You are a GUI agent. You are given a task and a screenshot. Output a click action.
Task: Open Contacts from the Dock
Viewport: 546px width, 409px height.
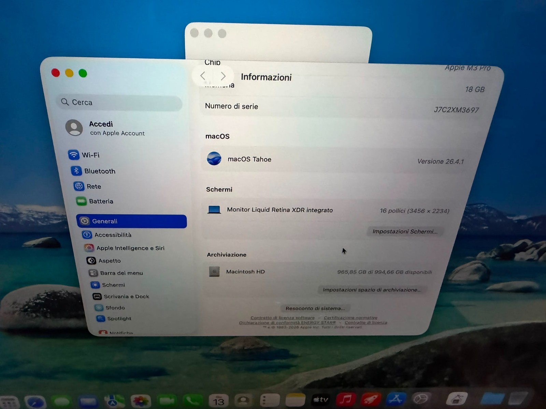click(x=244, y=400)
